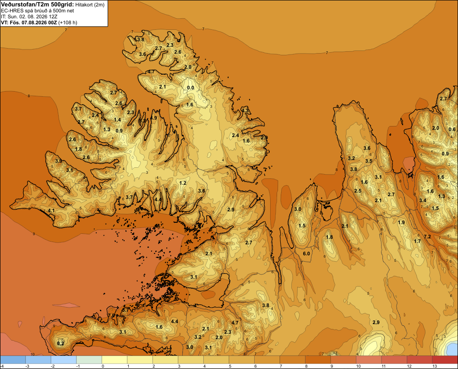Screen dimensions: 458x369
Task: Click the 3.9 temperature value
Action: coord(59,161)
